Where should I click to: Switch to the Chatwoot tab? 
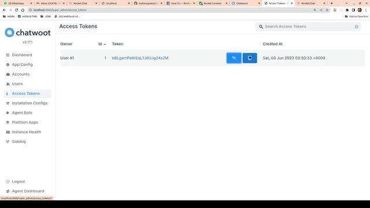point(245,3)
